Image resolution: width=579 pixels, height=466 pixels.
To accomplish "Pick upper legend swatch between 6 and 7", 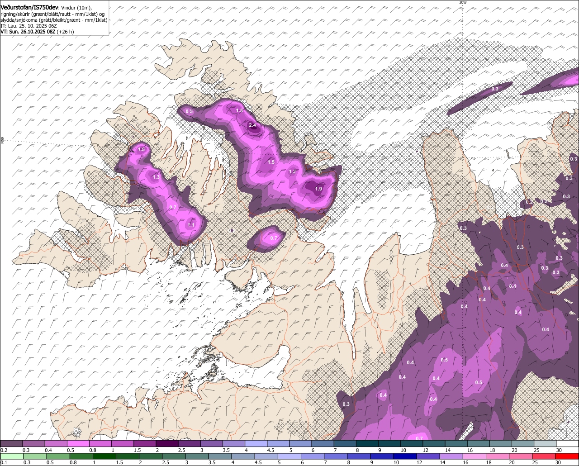I will coord(323,443).
